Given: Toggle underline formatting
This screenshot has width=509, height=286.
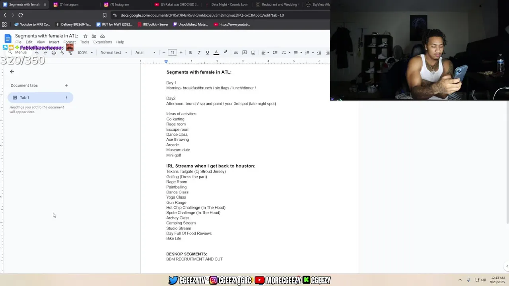Looking at the screenshot, I should [x=207, y=52].
